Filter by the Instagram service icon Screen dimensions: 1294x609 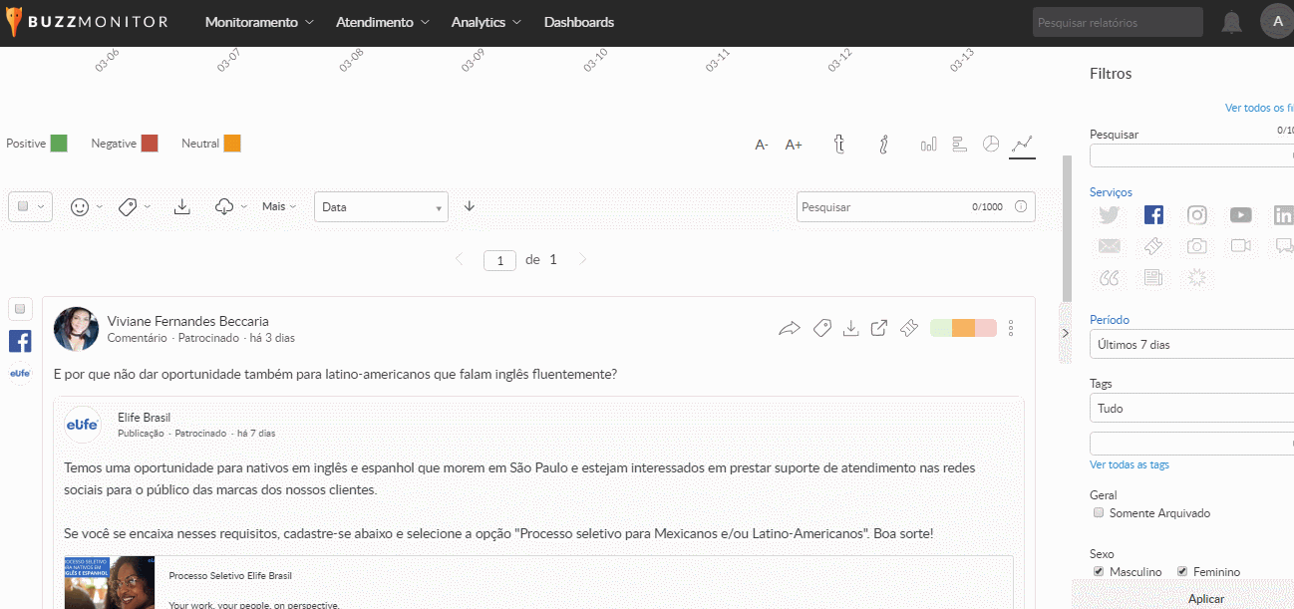1196,214
